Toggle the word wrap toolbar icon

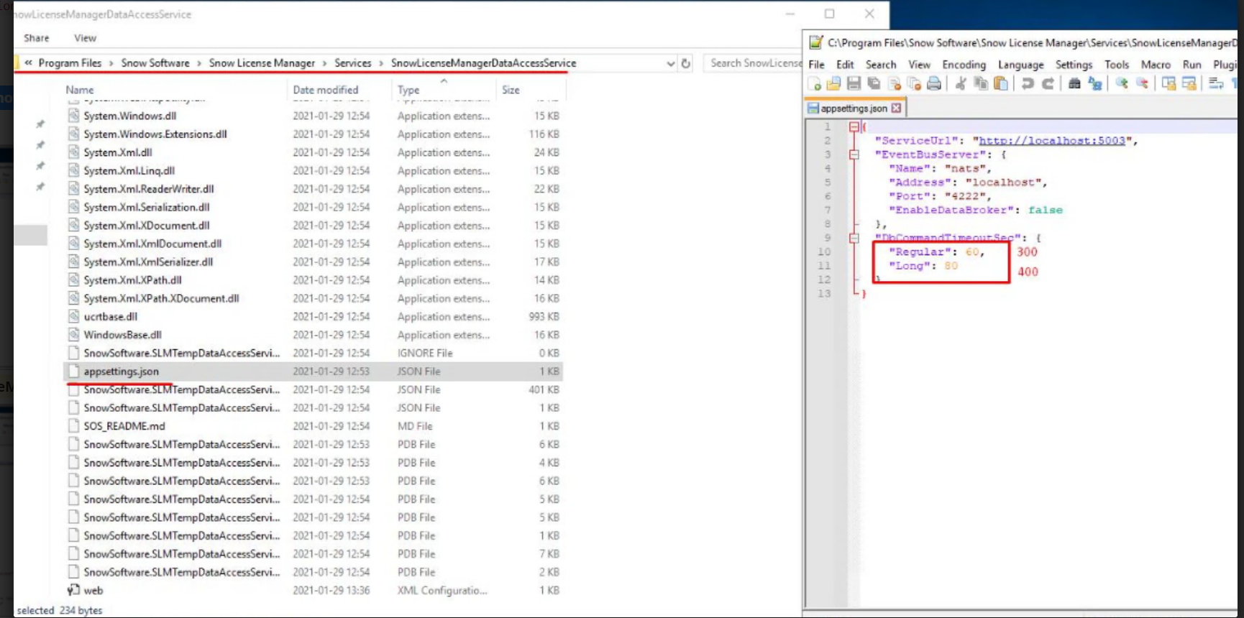[1216, 84]
